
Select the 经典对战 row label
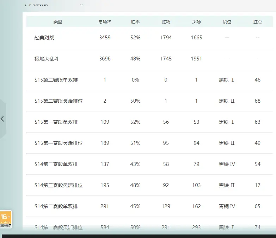point(44,38)
